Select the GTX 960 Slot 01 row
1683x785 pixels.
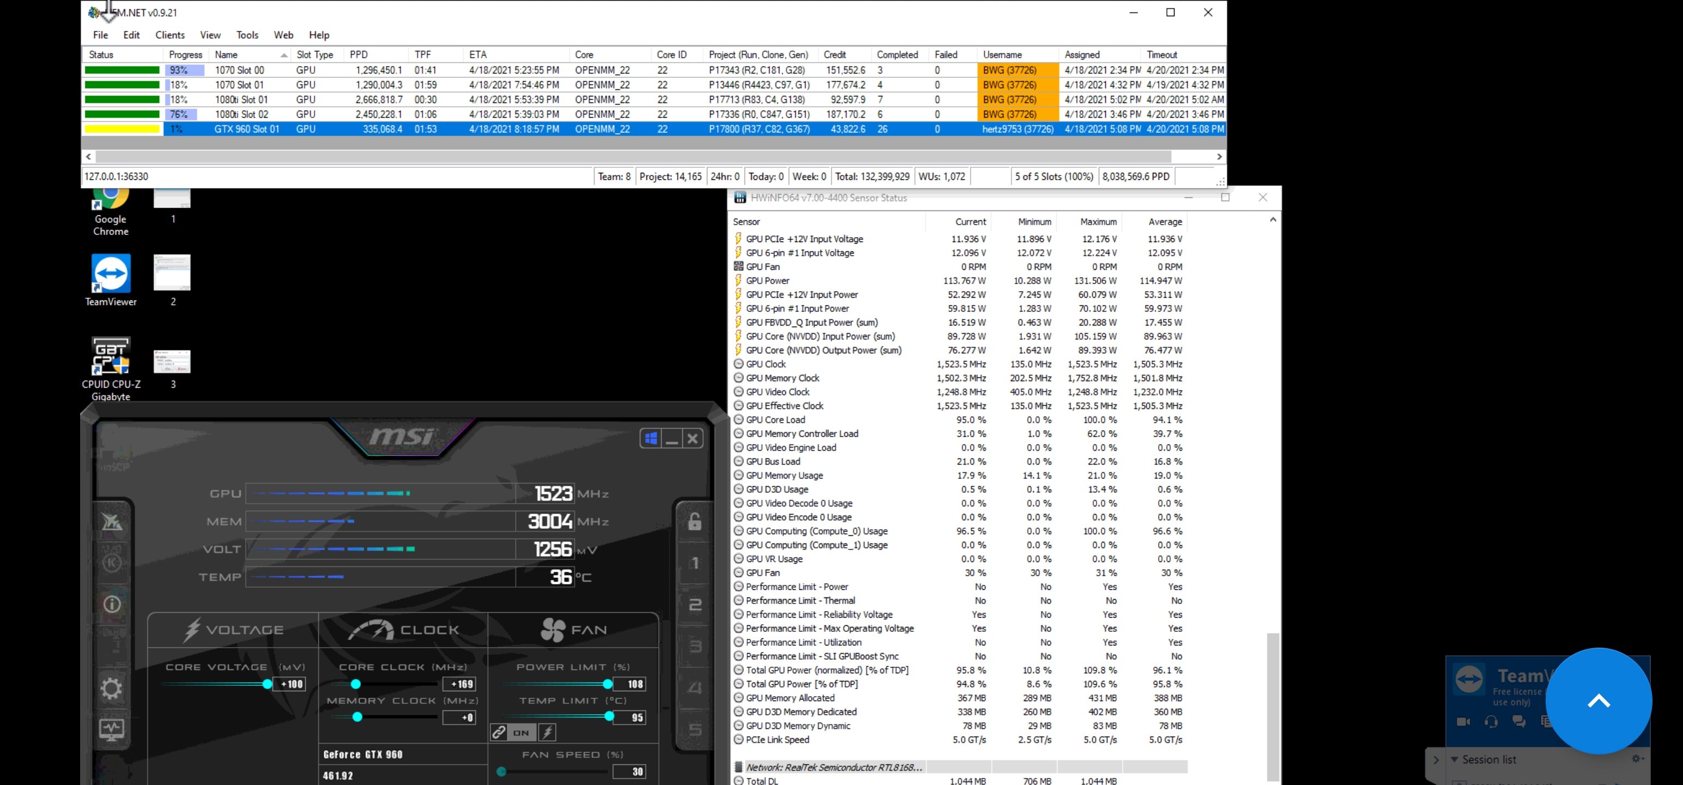pyautogui.click(x=654, y=129)
